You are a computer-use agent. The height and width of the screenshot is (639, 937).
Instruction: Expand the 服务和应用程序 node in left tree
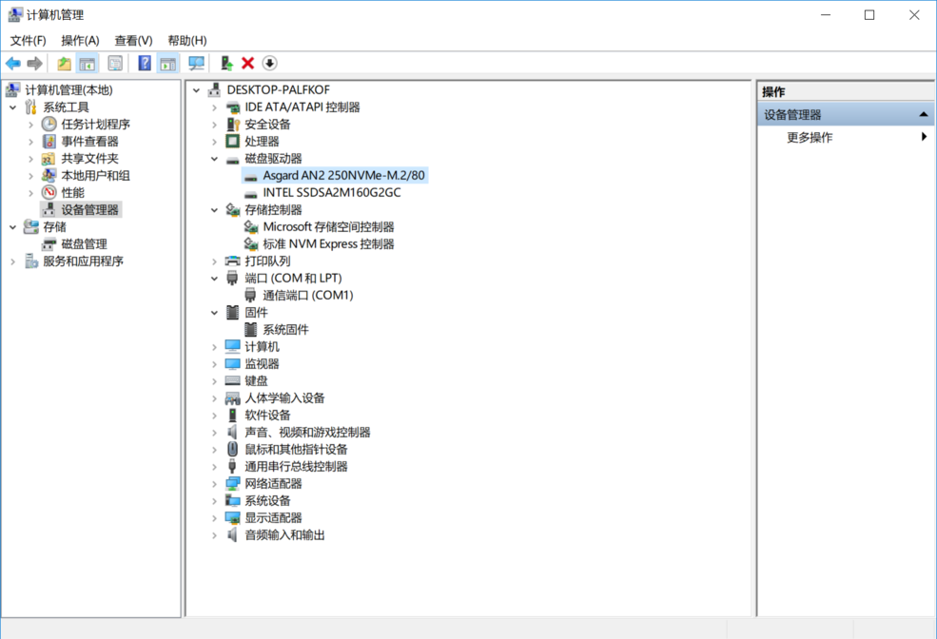[12, 261]
